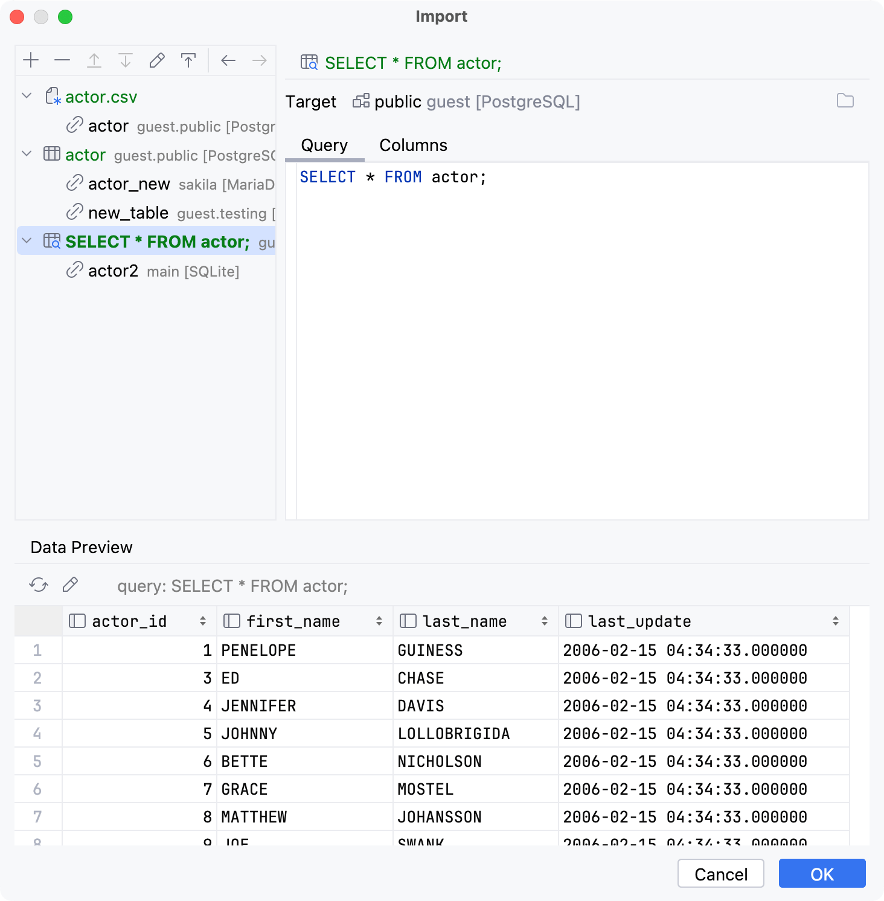Switch to the Columns tab
The height and width of the screenshot is (901, 884).
(x=413, y=145)
